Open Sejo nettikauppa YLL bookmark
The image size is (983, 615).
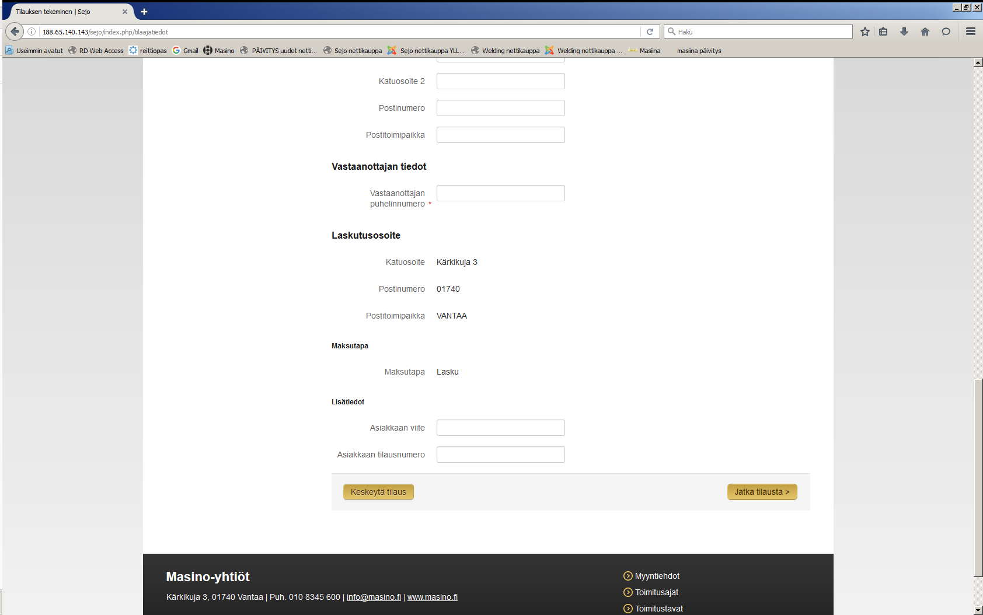pos(426,51)
